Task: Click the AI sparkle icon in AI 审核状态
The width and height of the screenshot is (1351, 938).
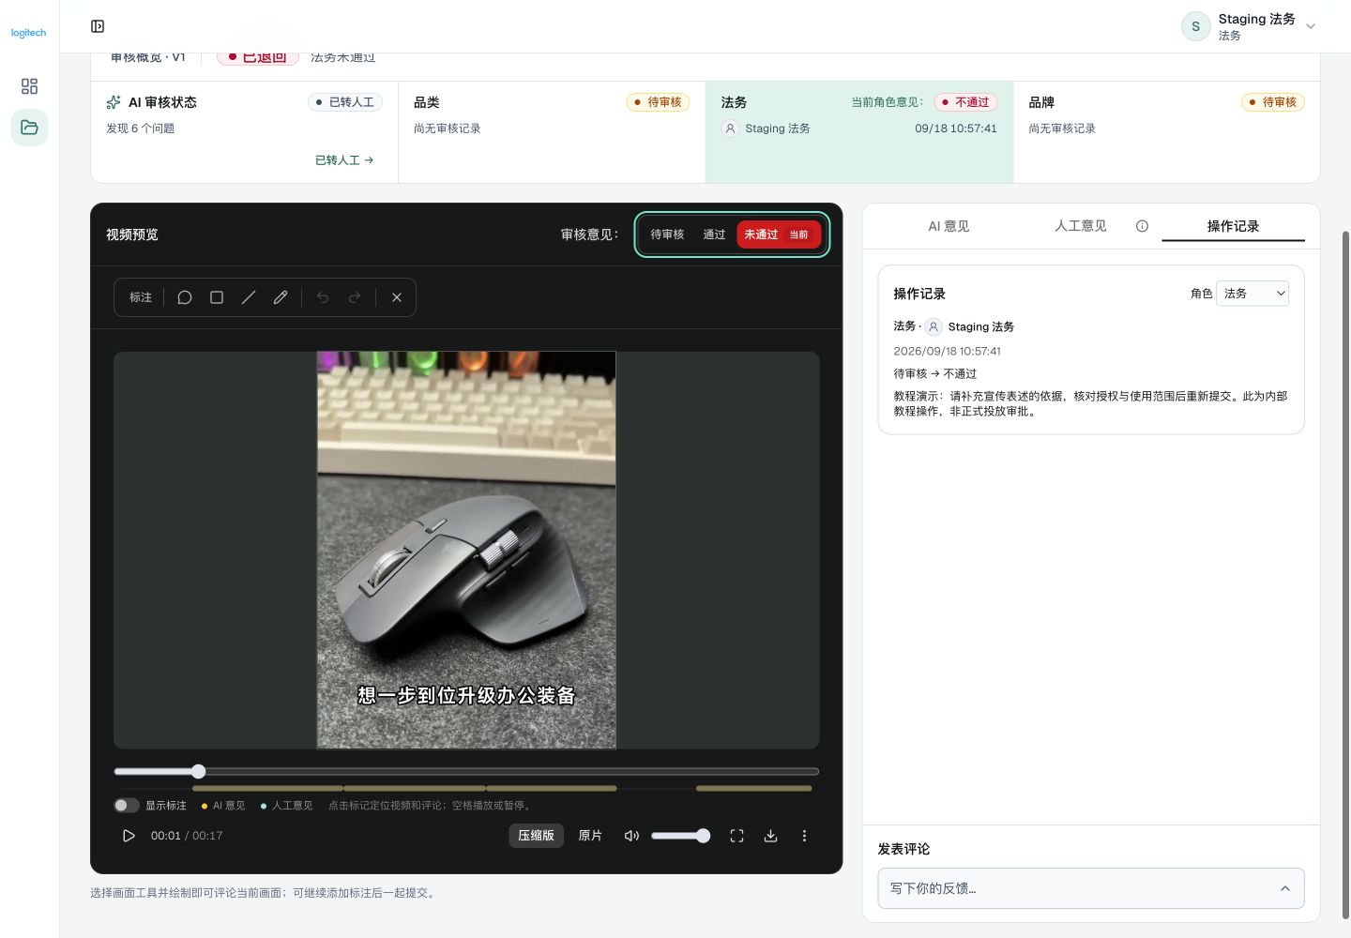Action: (x=114, y=102)
